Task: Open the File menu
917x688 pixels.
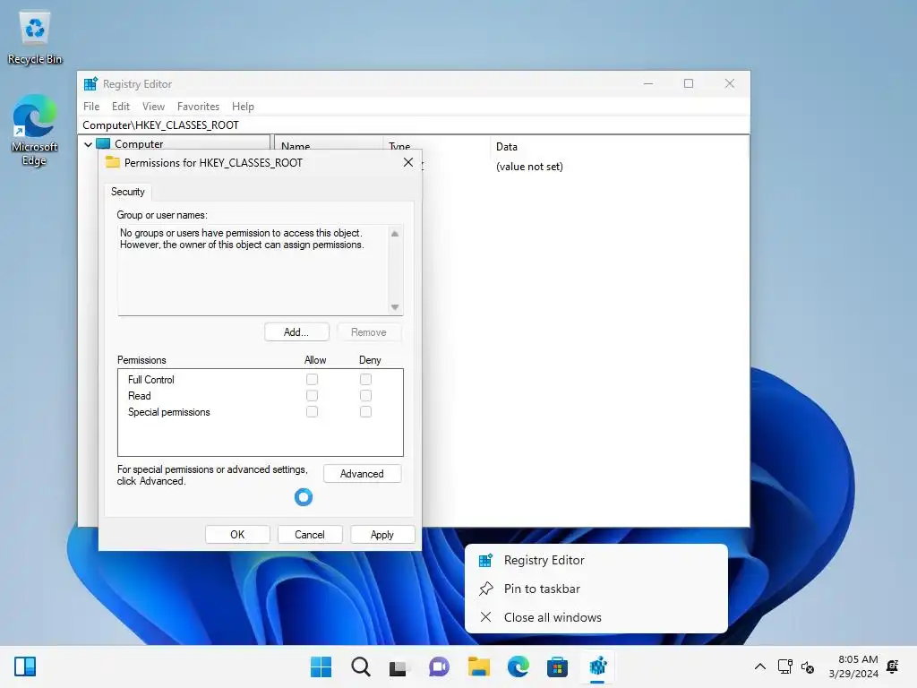Action: pyautogui.click(x=91, y=107)
